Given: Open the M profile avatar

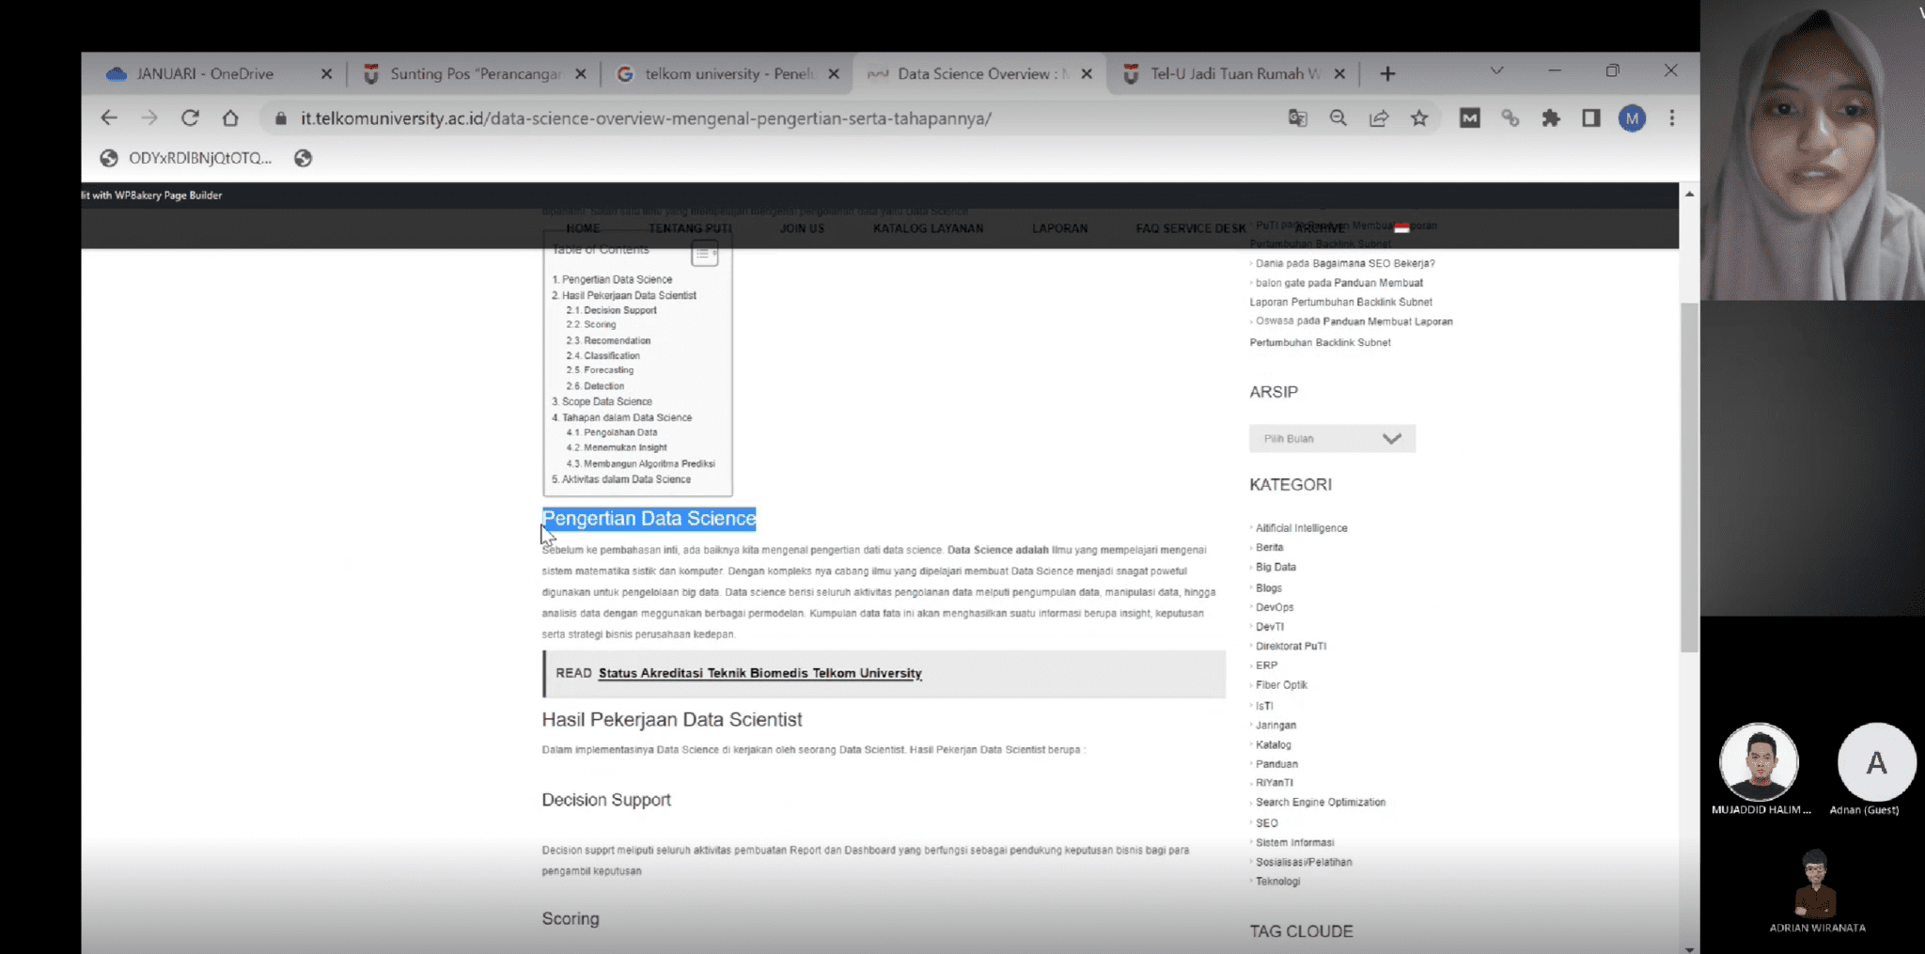Looking at the screenshot, I should (1632, 118).
